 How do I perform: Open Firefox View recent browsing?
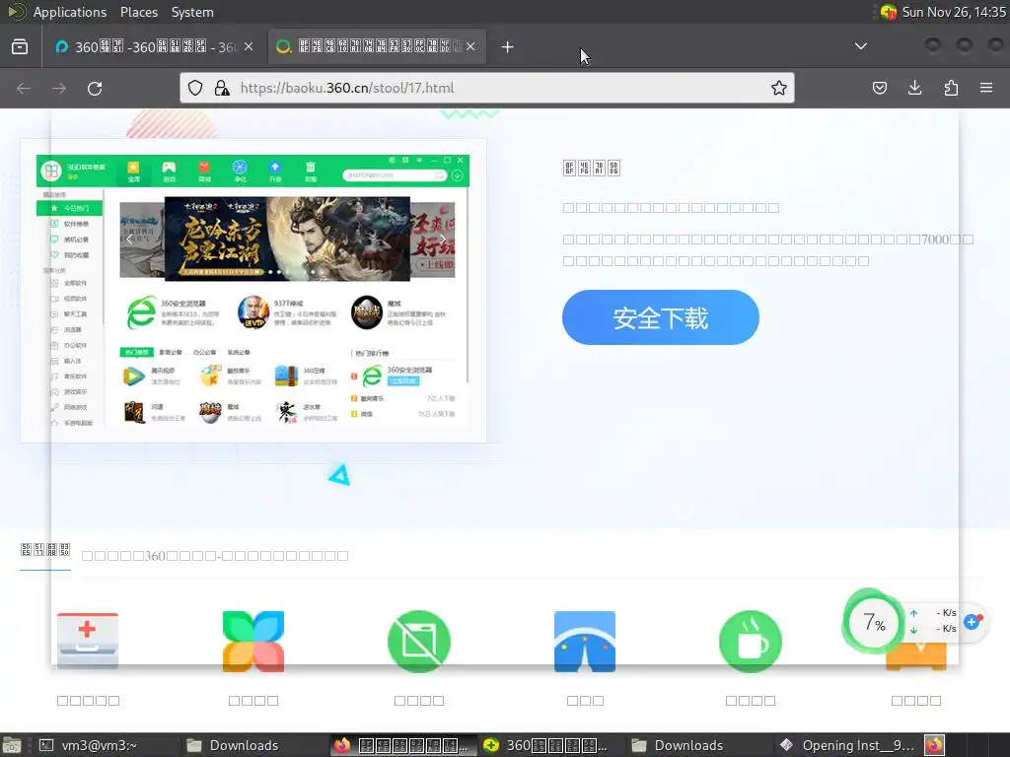click(20, 47)
